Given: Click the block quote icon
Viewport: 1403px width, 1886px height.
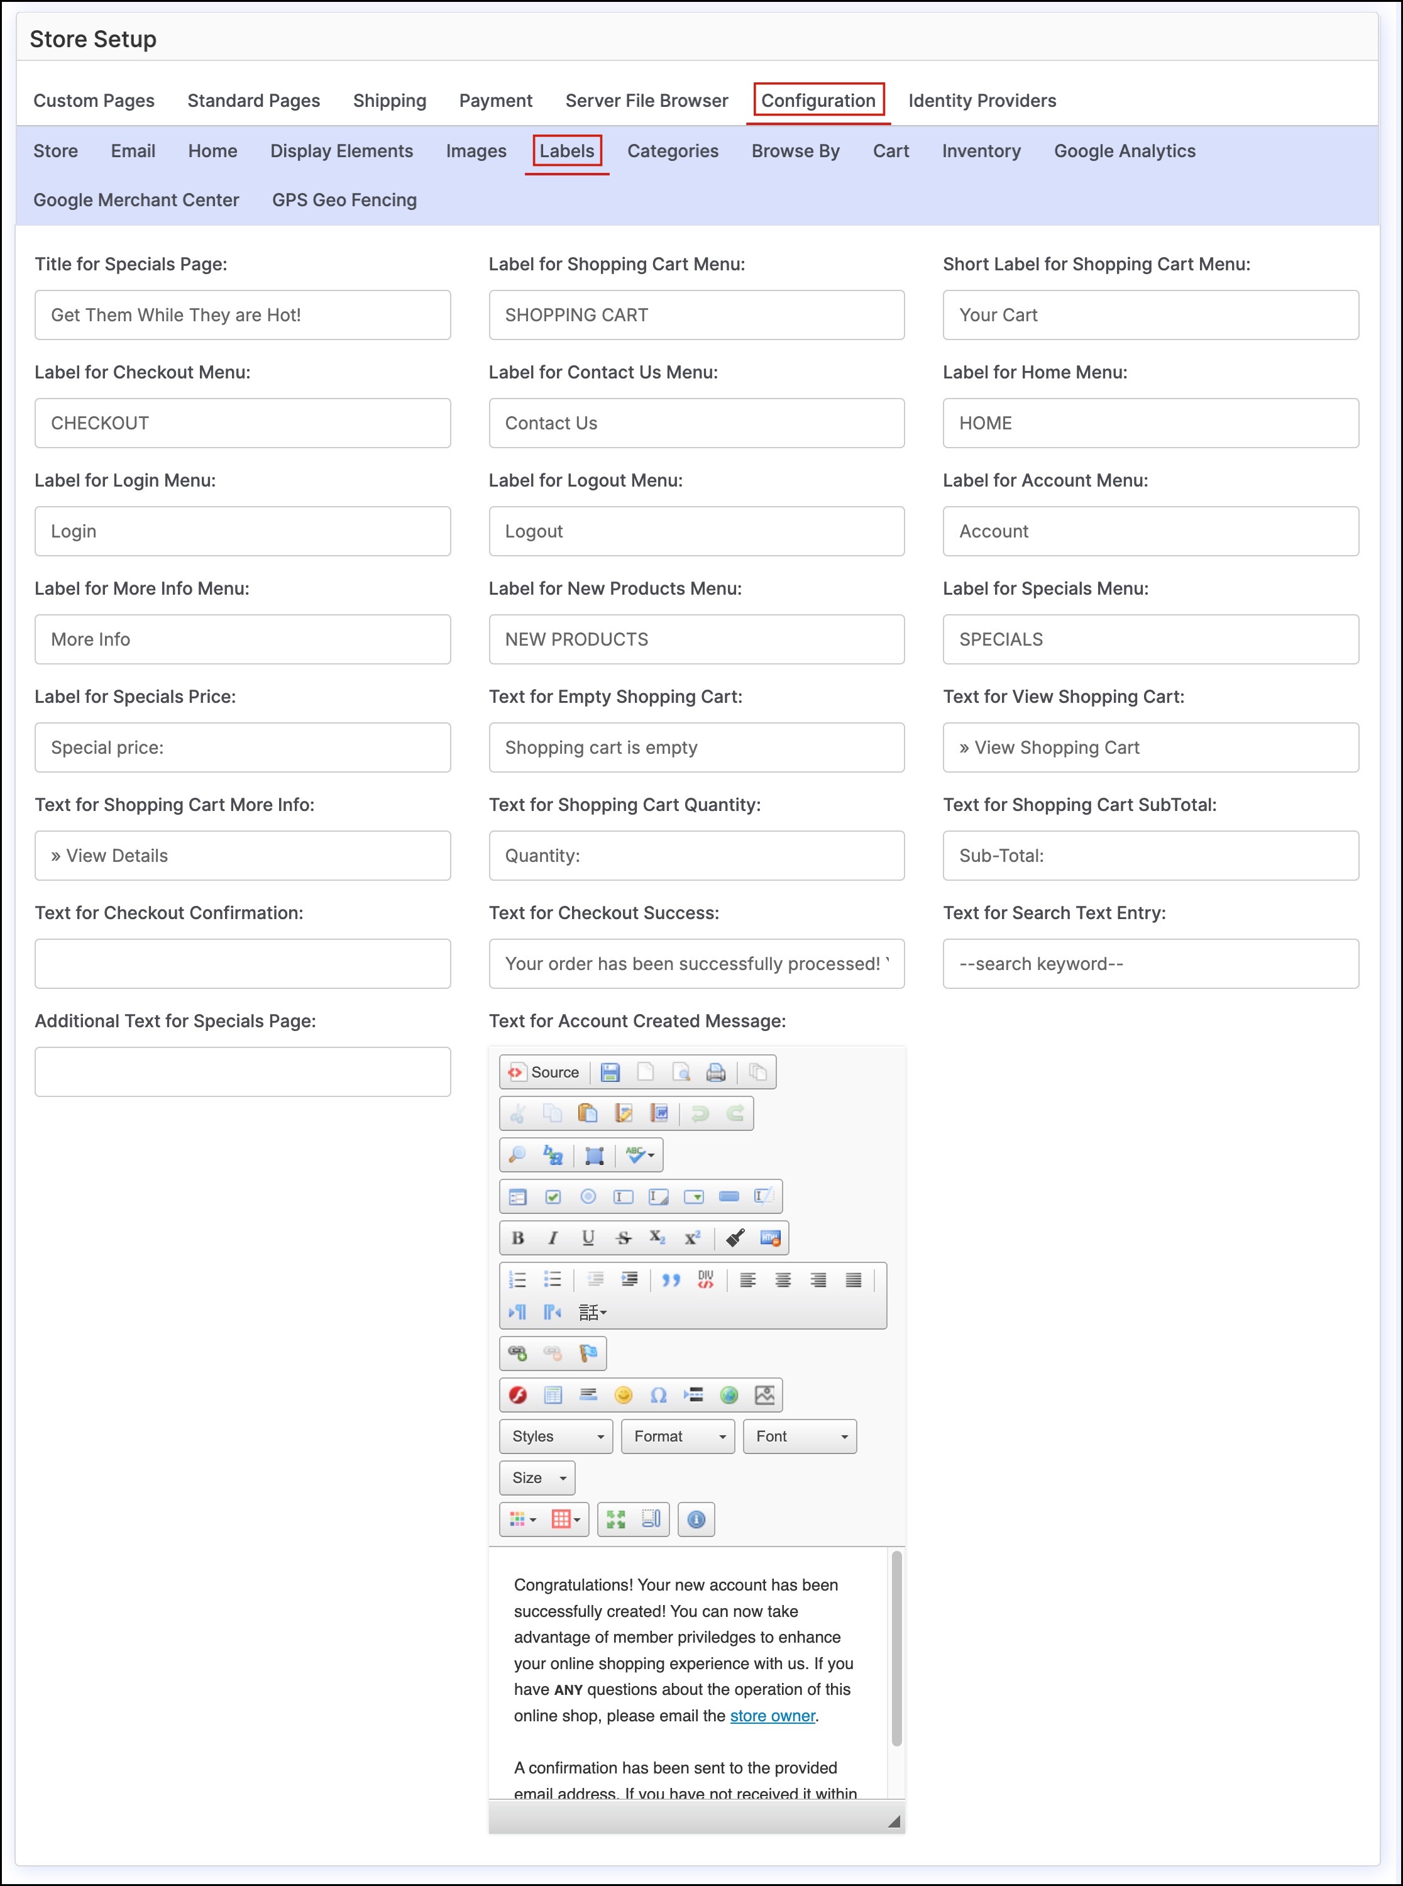Looking at the screenshot, I should [671, 1280].
